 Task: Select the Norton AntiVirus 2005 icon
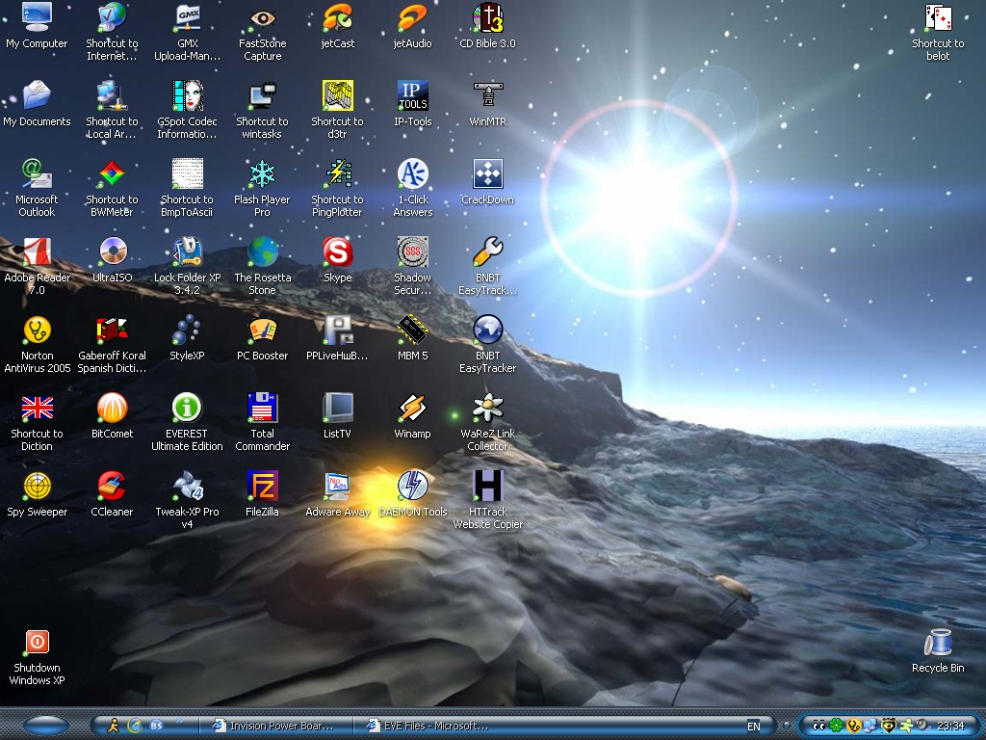coord(38,330)
